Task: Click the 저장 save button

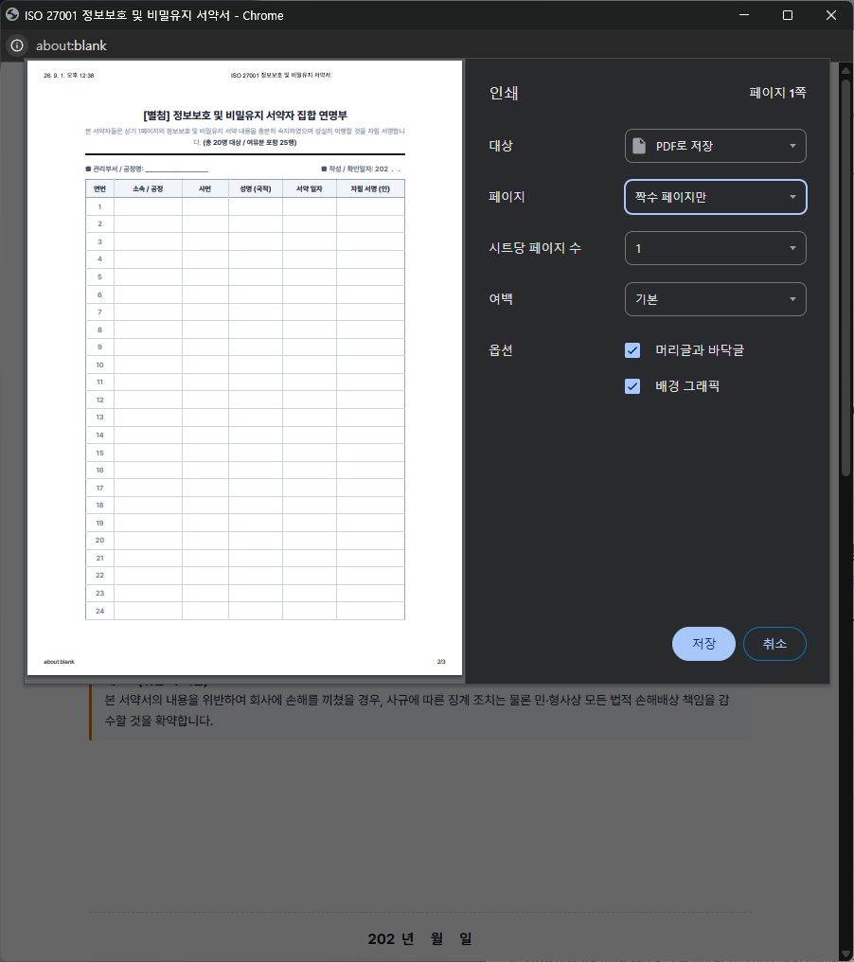Action: [x=703, y=644]
